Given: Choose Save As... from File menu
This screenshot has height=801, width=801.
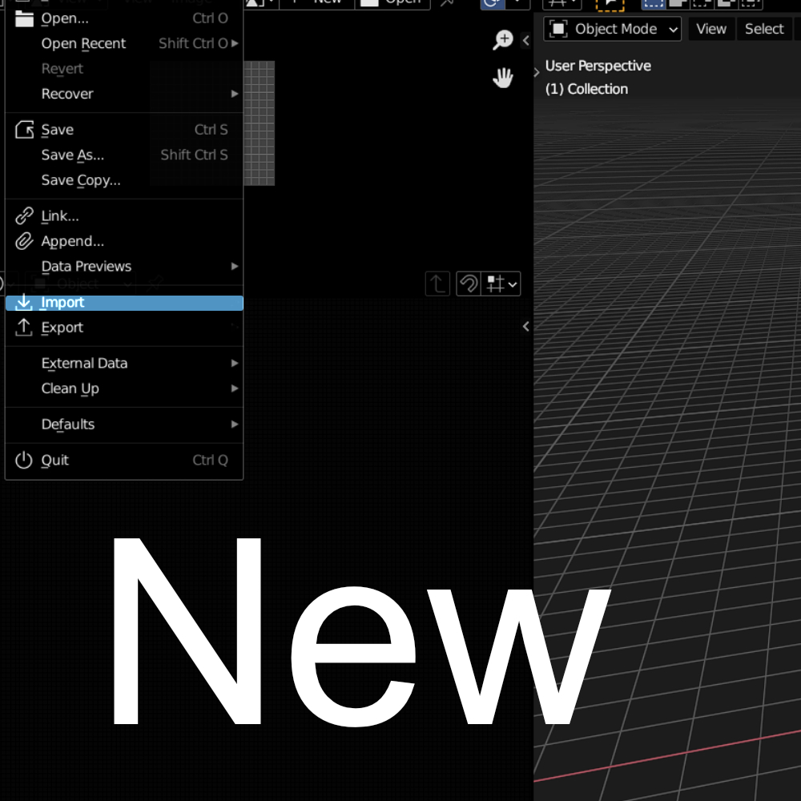Looking at the screenshot, I should coord(124,155).
